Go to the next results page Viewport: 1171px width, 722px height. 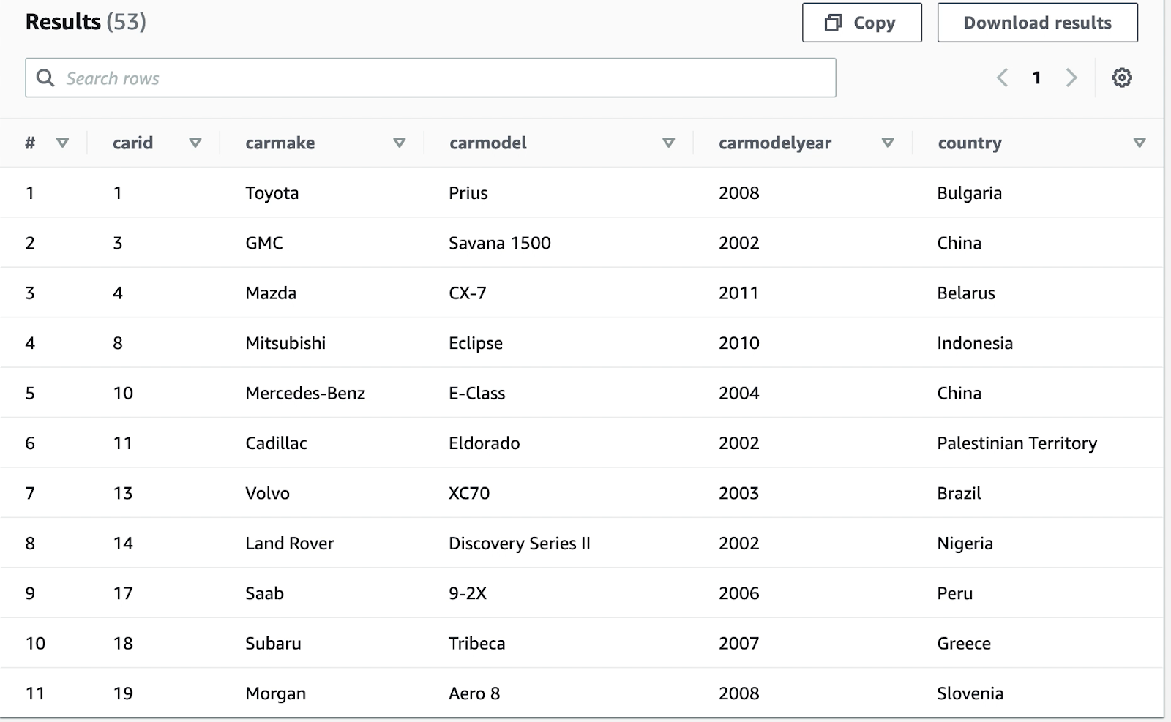pos(1071,78)
